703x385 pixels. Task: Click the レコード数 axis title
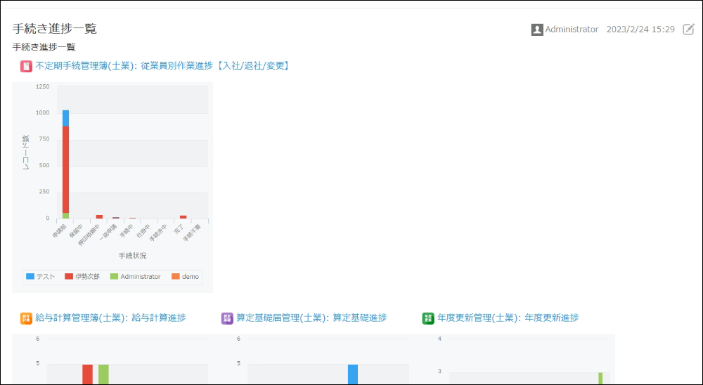pos(25,152)
